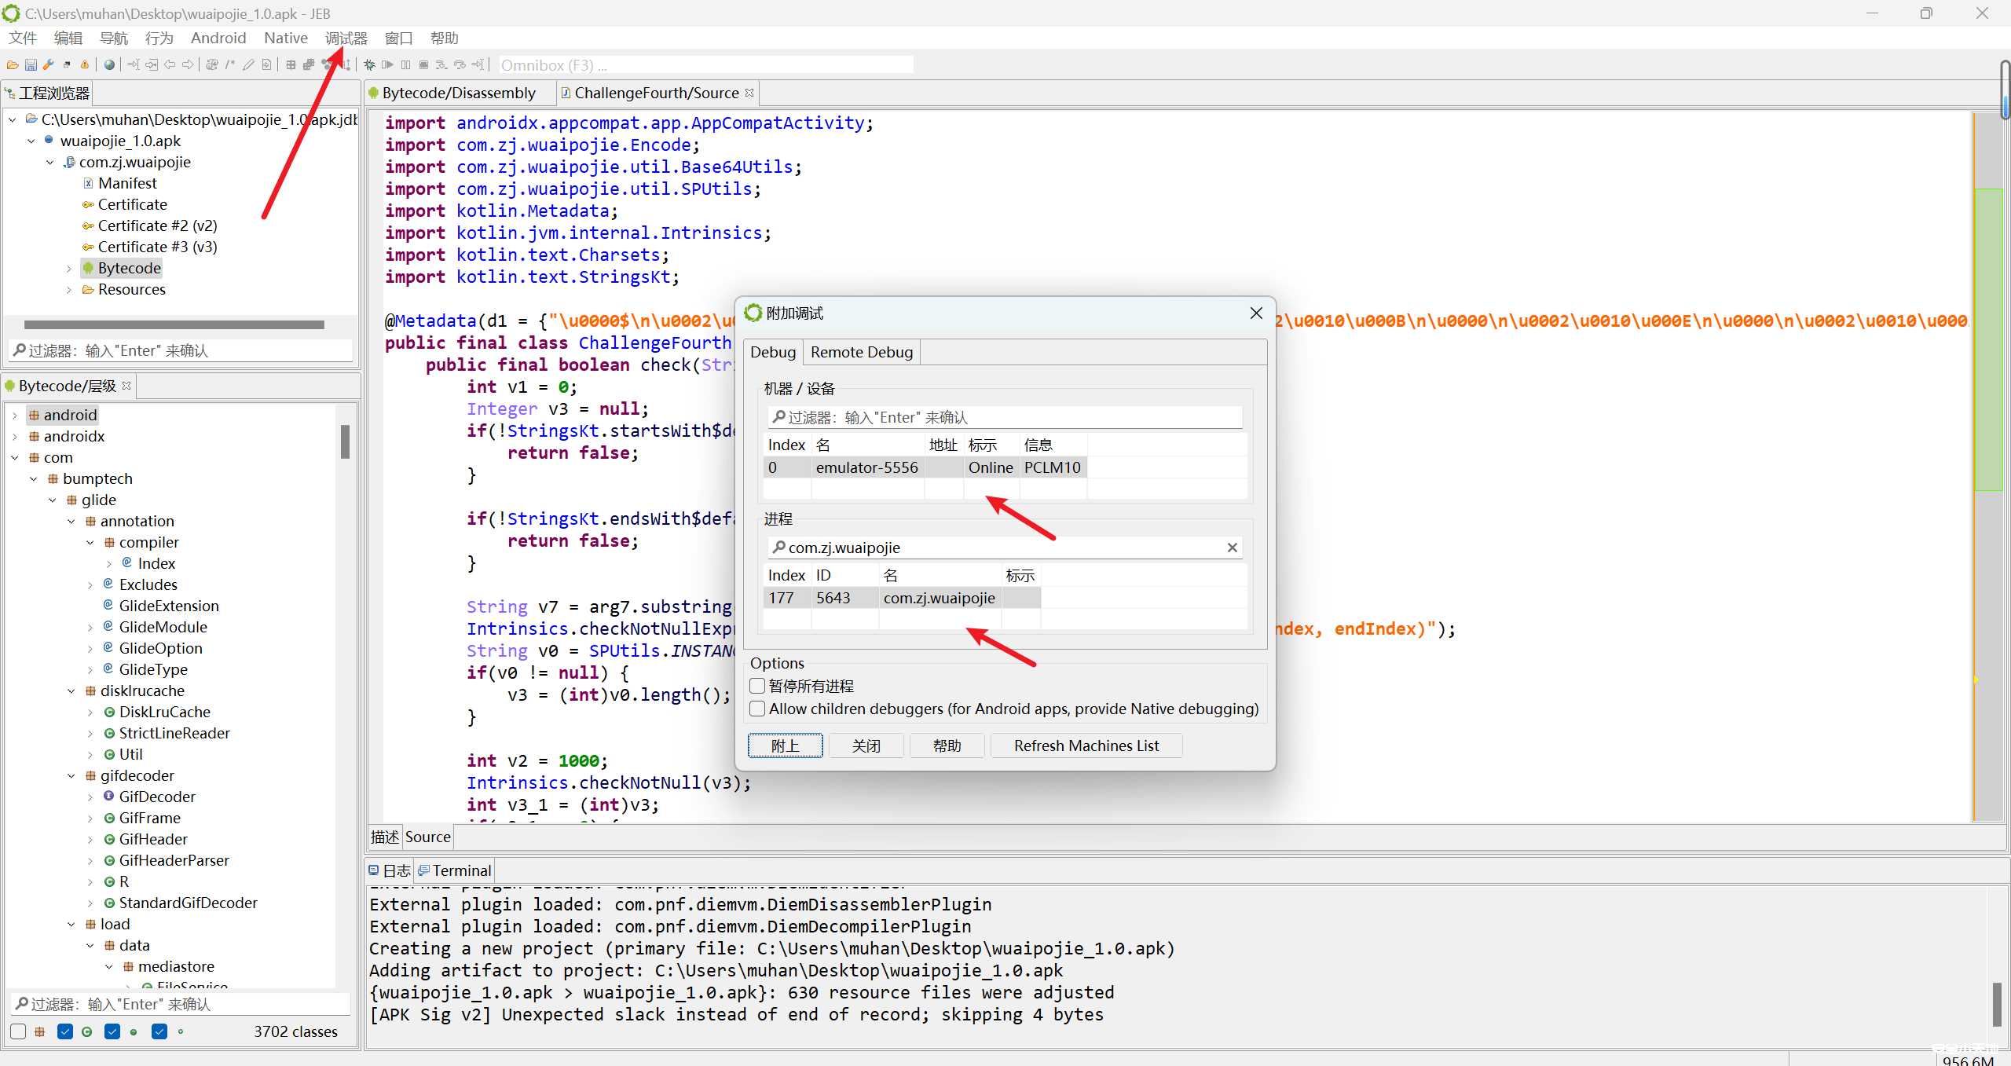Click the navigate back arrow toolbar icon

coord(170,65)
